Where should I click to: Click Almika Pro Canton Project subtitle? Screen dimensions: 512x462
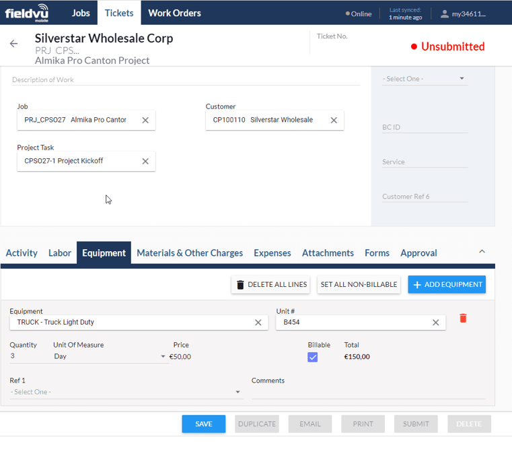pos(92,61)
